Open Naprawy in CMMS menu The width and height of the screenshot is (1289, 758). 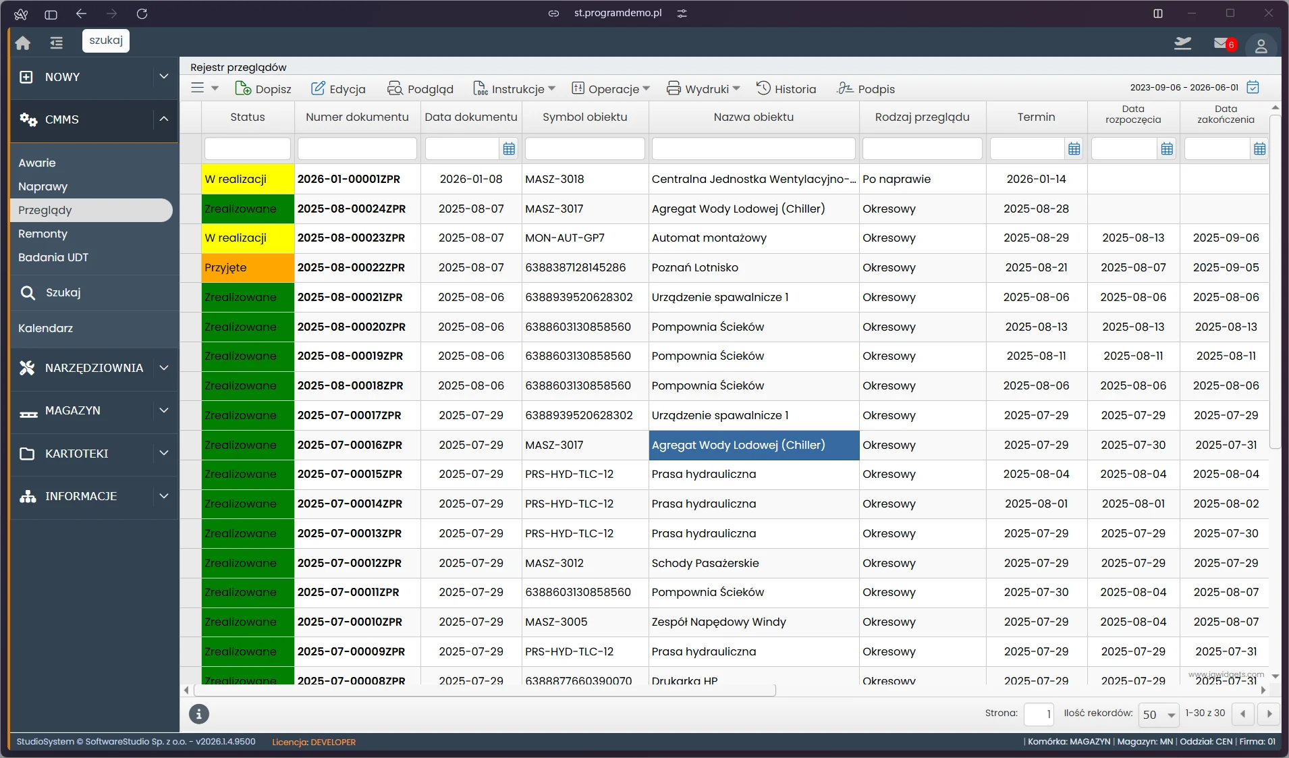tap(43, 186)
